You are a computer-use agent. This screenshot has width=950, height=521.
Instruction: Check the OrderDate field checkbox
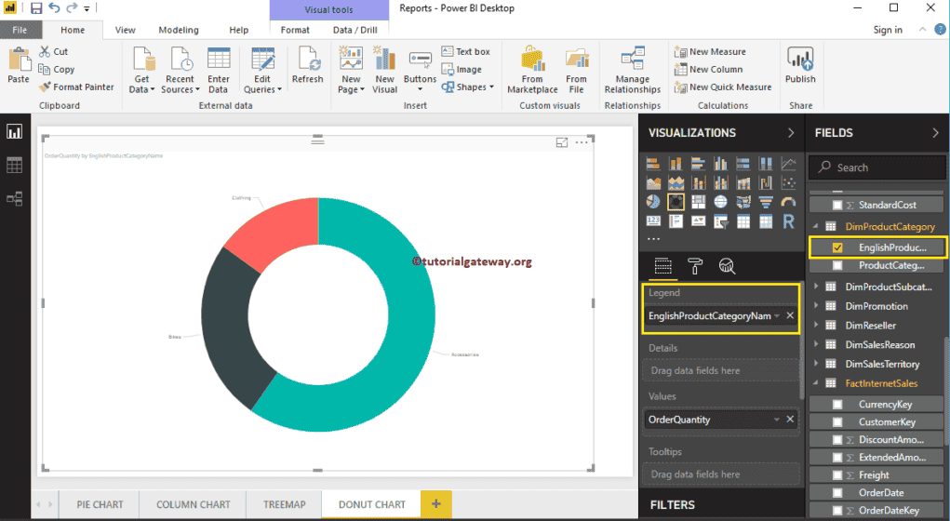click(837, 492)
